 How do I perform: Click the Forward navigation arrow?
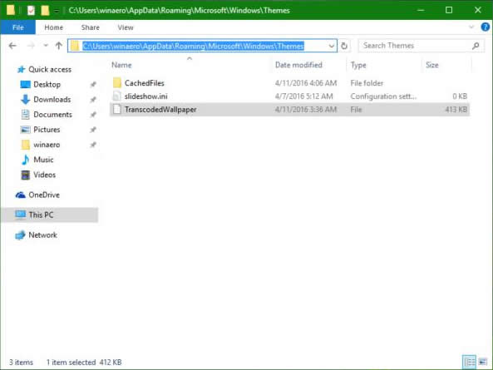pos(31,46)
